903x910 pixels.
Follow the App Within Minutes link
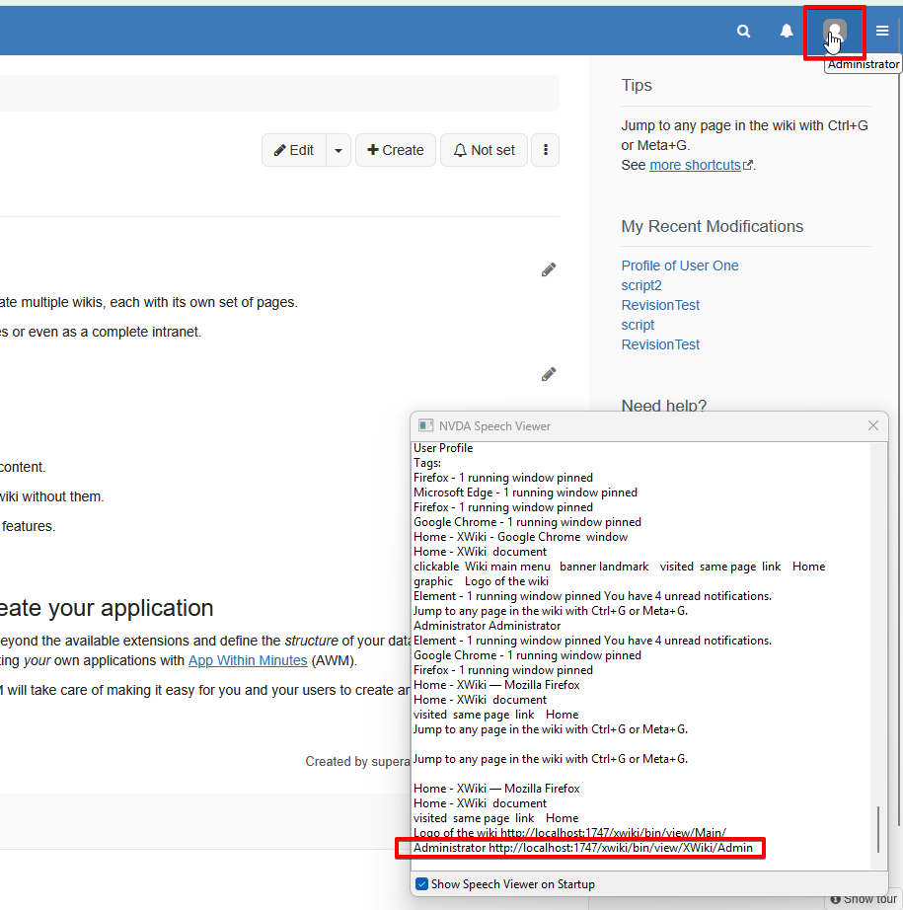tap(248, 660)
